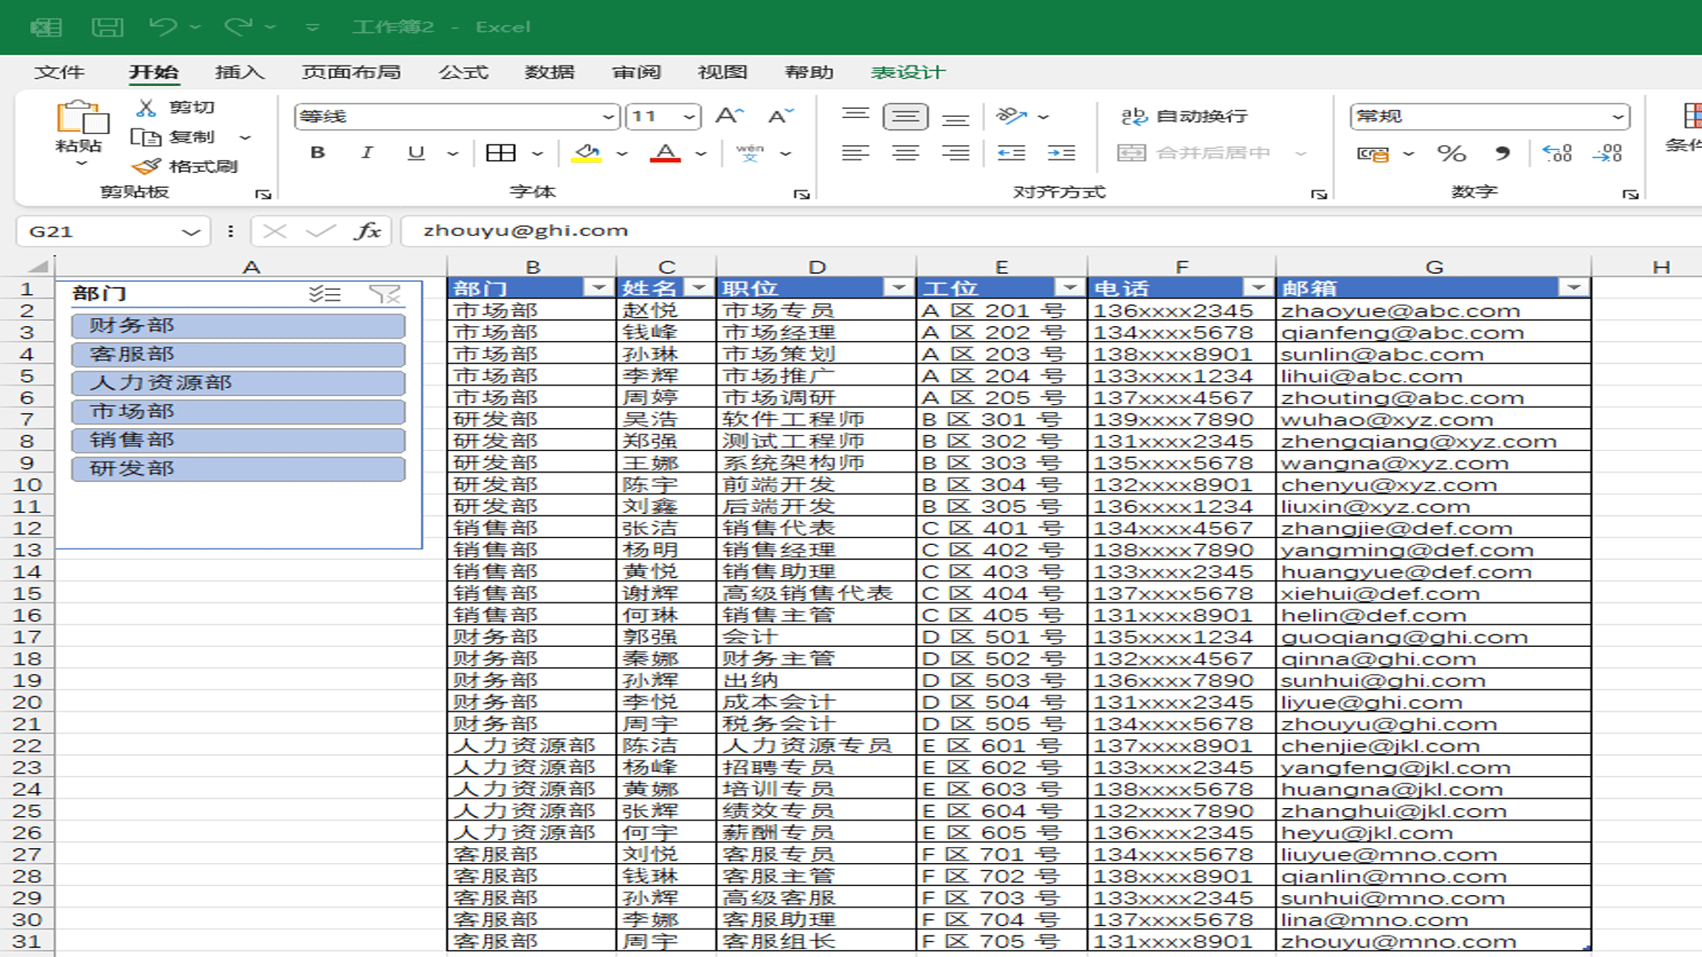This screenshot has height=957, width=1702.
Task: Align cell text to the left
Action: coord(855,153)
